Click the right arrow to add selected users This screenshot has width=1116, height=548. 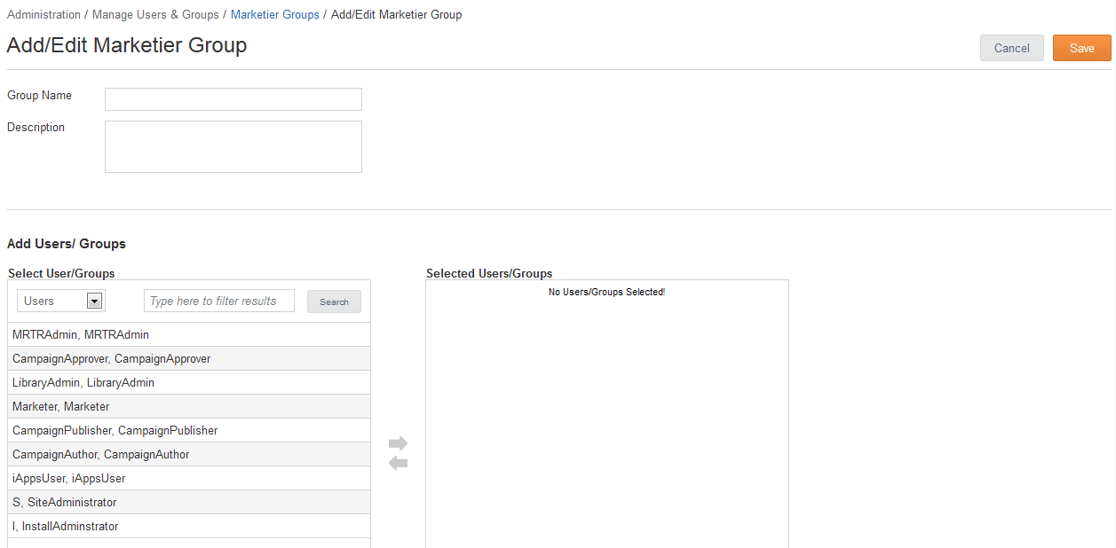click(x=398, y=443)
